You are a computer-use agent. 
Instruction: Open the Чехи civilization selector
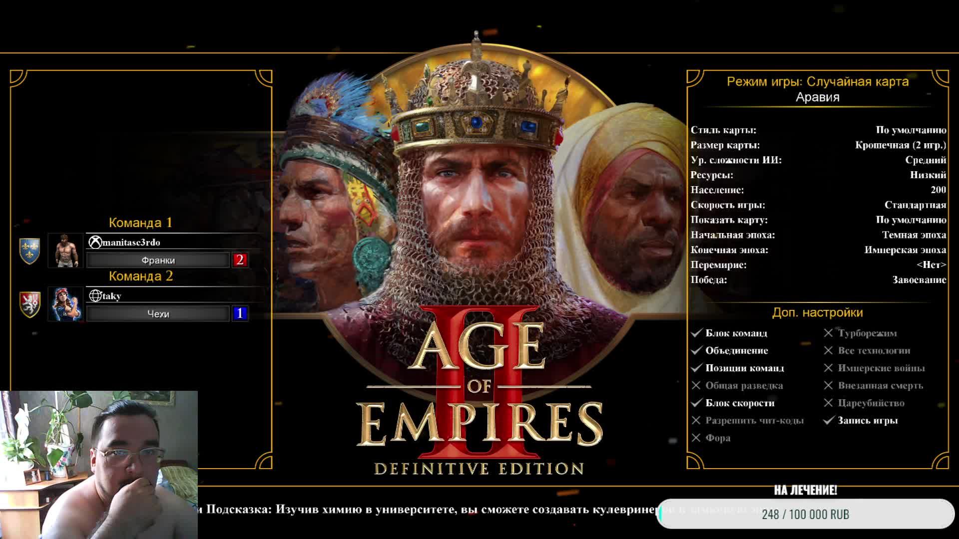(x=158, y=314)
